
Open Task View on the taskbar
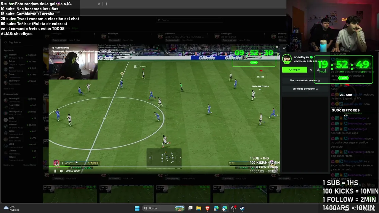point(190,208)
